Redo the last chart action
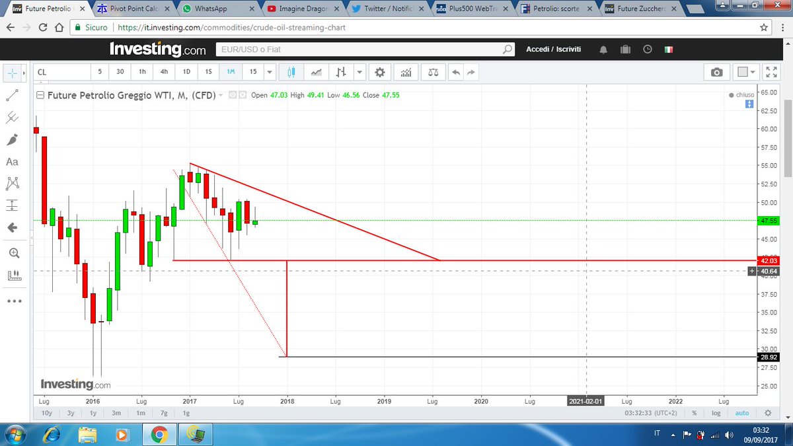This screenshot has width=793, height=446. (x=472, y=72)
